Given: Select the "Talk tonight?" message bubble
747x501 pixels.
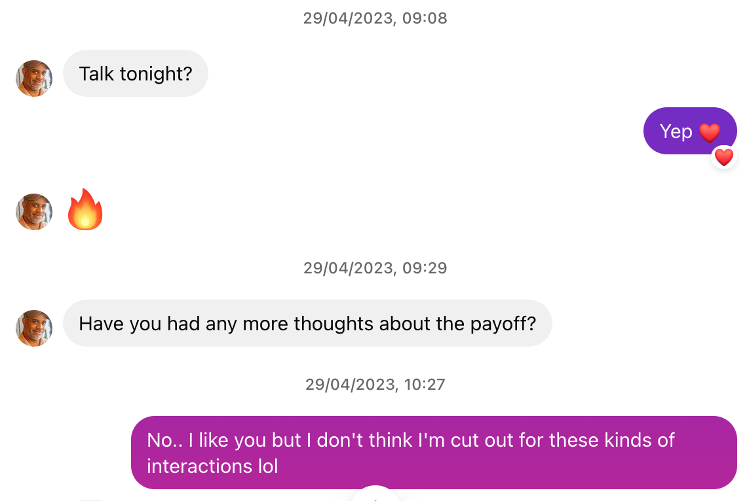Looking at the screenshot, I should pos(135,74).
